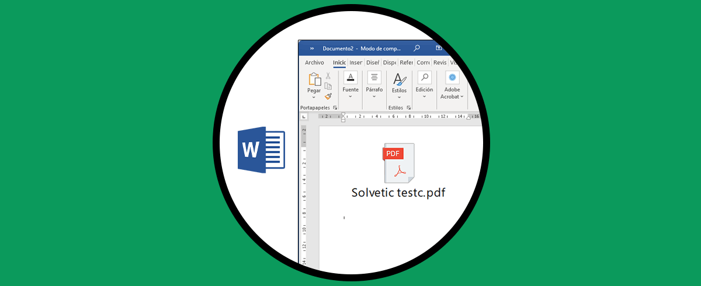Click the search magnifier in the title bar
The height and width of the screenshot is (286, 701).
point(417,48)
